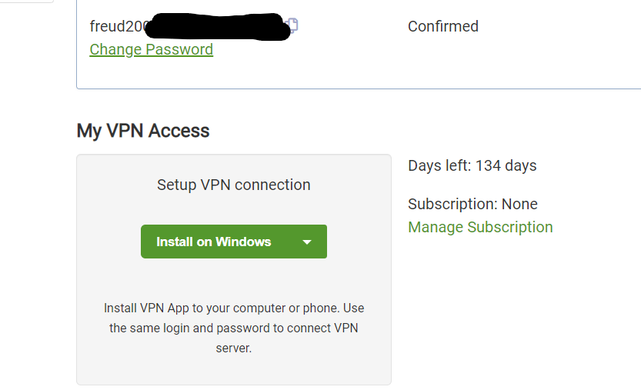
Task: Expand the install platform dropdown arrow
Action: pos(307,242)
